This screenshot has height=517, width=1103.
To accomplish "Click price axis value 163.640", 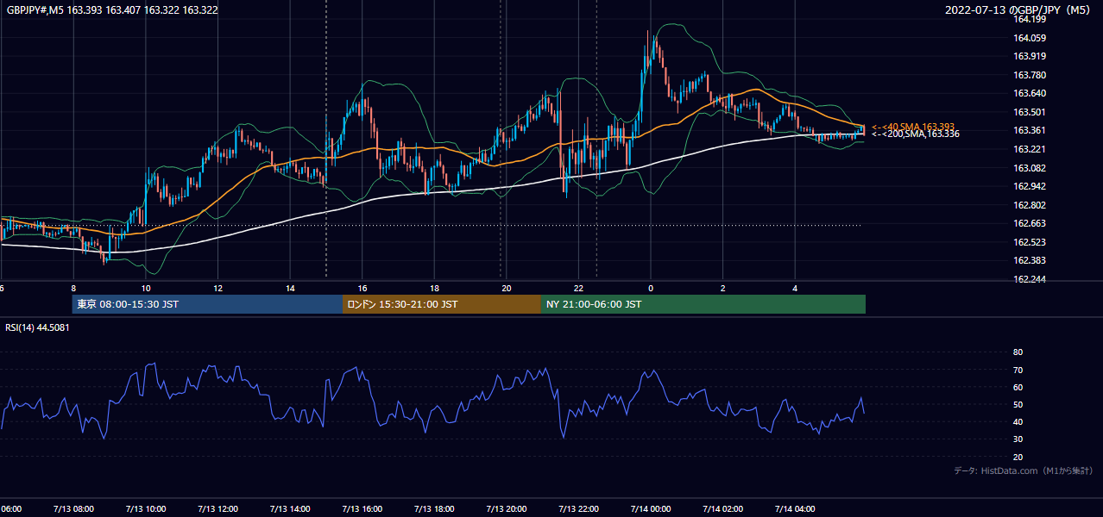I will pos(1030,93).
